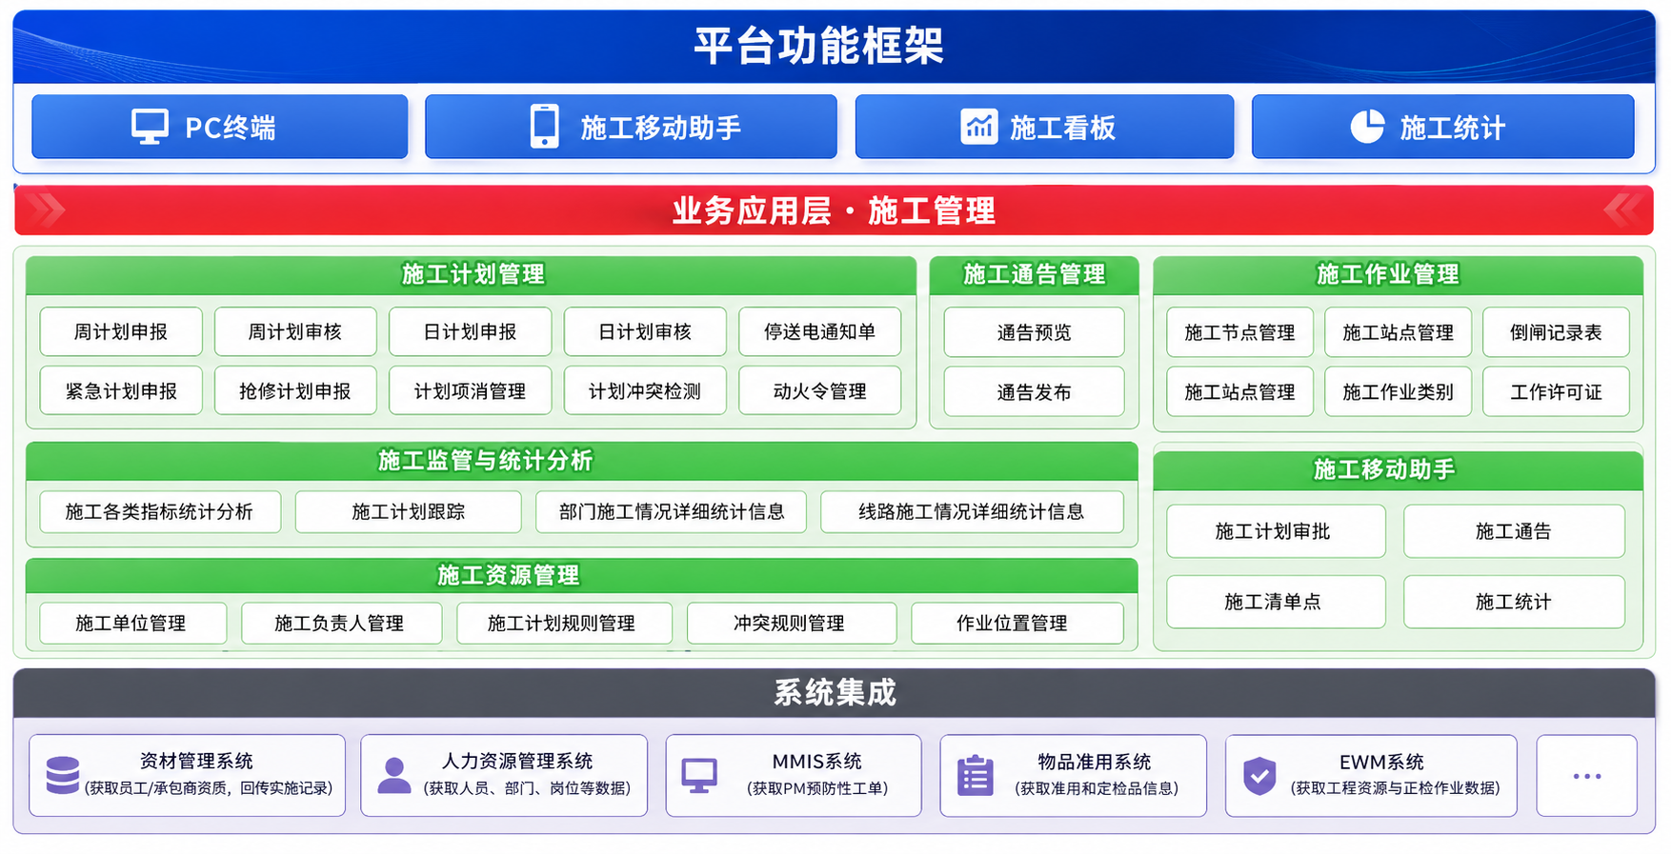Open 周计划审核
This screenshot has height=854, width=1671.
[295, 331]
